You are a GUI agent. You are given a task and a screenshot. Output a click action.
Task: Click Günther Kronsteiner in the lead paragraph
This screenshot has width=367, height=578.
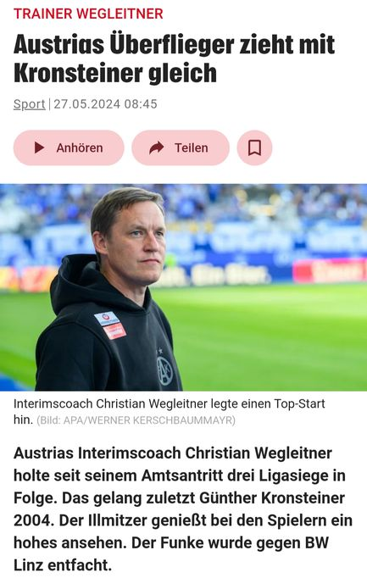[x=272, y=498]
